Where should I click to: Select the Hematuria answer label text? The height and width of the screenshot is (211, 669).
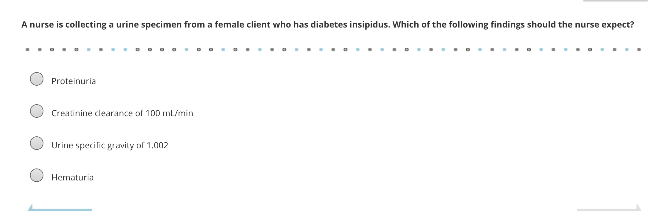coord(72,177)
